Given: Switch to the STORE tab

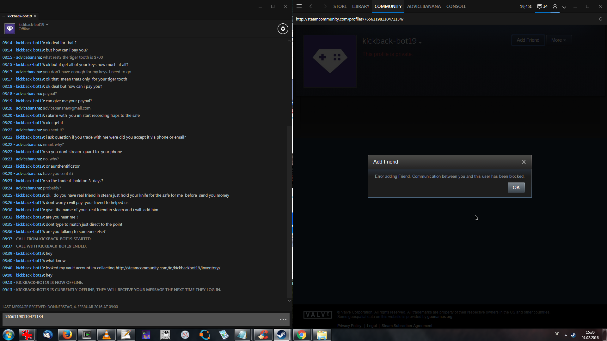Looking at the screenshot, I should coord(340,6).
